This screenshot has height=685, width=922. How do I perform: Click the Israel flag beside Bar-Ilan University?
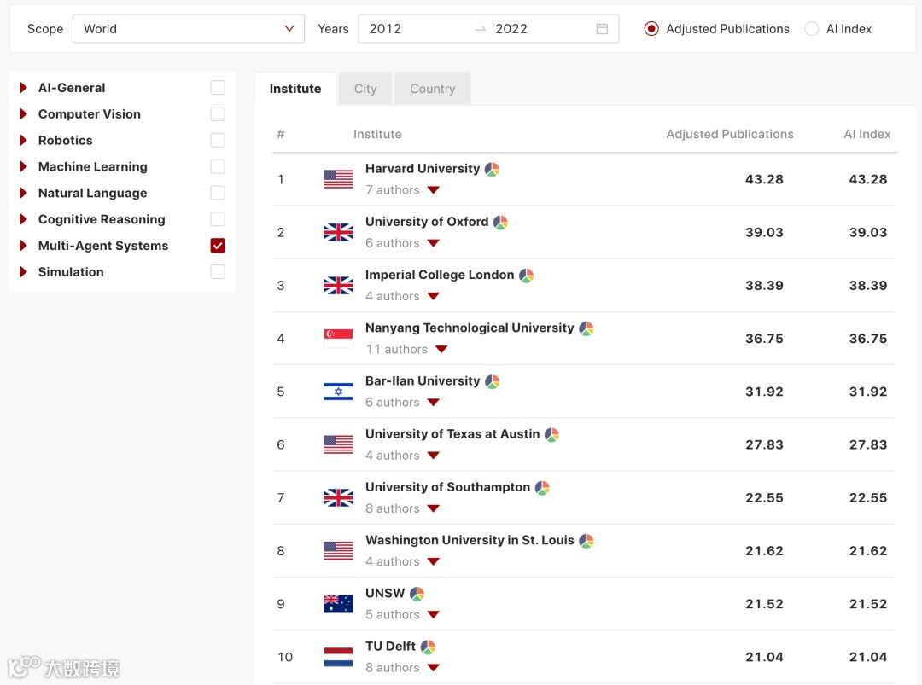tap(338, 392)
